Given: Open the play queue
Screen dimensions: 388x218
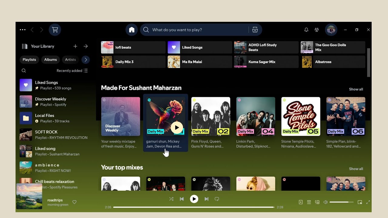Looking at the screenshot, I should (309, 202).
